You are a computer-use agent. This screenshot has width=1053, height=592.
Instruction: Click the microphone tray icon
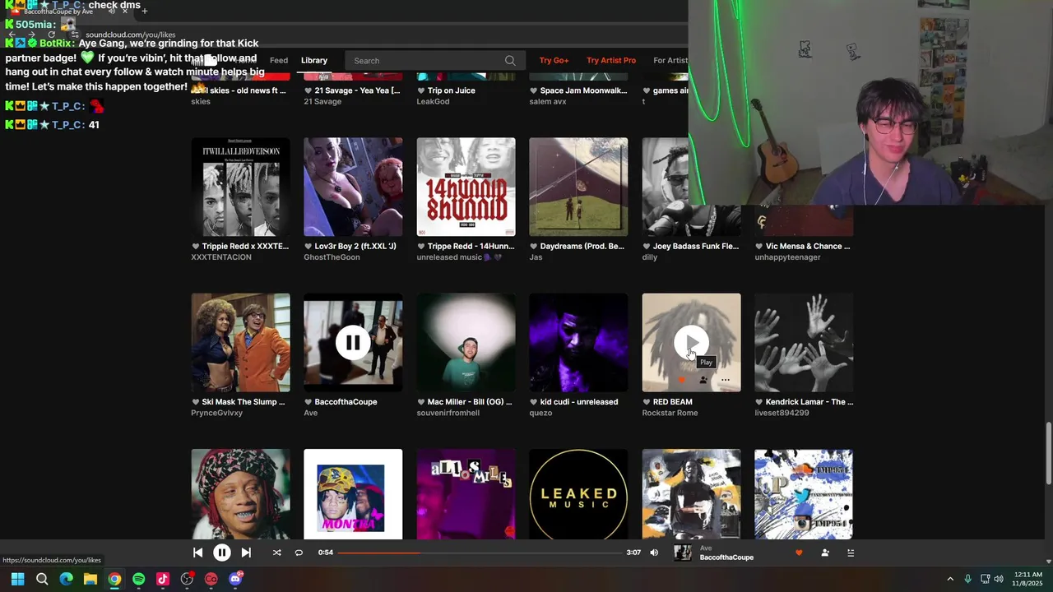coord(967,579)
